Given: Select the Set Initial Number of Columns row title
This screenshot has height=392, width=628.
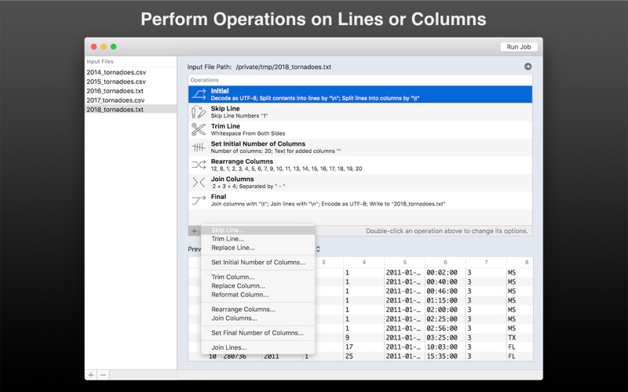Looking at the screenshot, I should [x=258, y=143].
